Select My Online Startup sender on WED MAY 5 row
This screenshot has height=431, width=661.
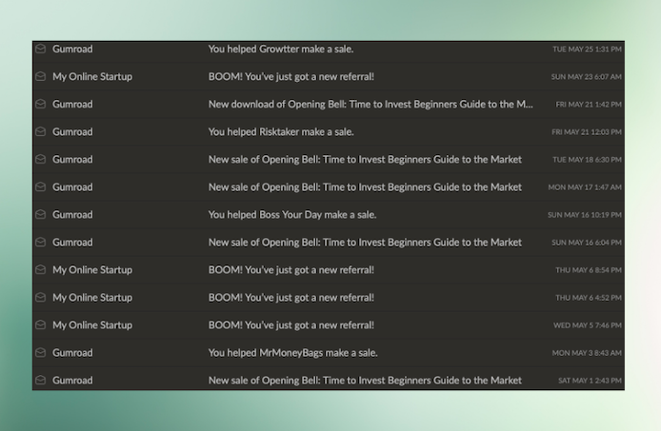[x=92, y=325]
